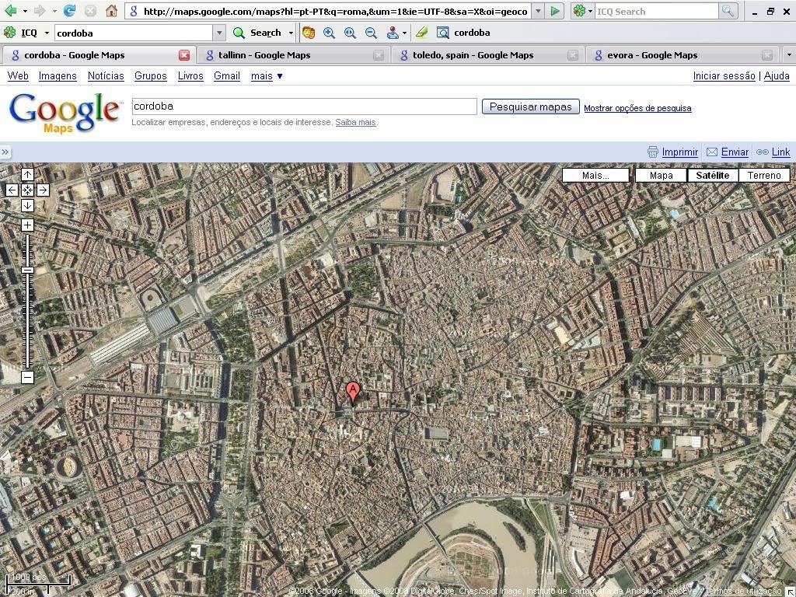Click the zoom slider handle on the map
796x597 pixels.
click(x=27, y=270)
